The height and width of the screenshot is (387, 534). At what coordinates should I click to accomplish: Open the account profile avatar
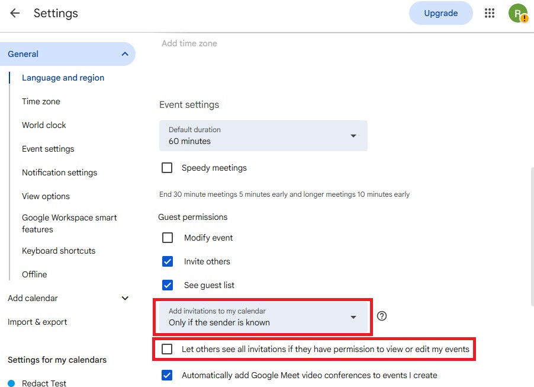point(518,13)
